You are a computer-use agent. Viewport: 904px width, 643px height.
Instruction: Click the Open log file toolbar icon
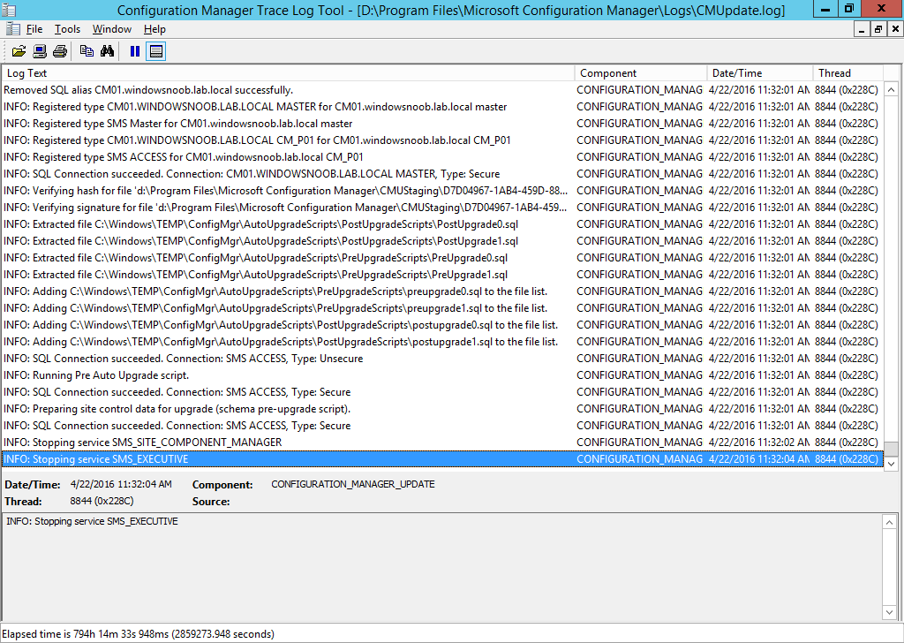[x=19, y=51]
